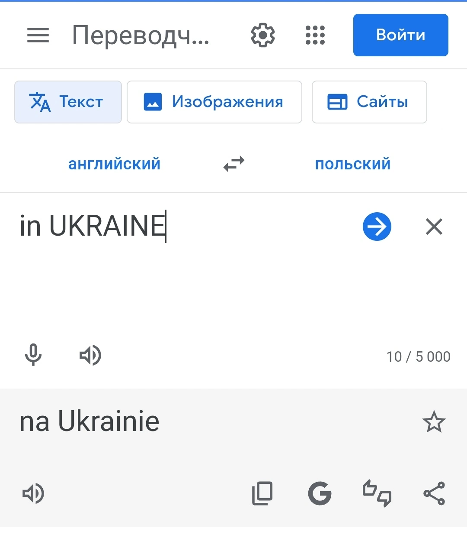The image size is (467, 538).
Task: Start voice input with microphone
Action: pos(33,355)
